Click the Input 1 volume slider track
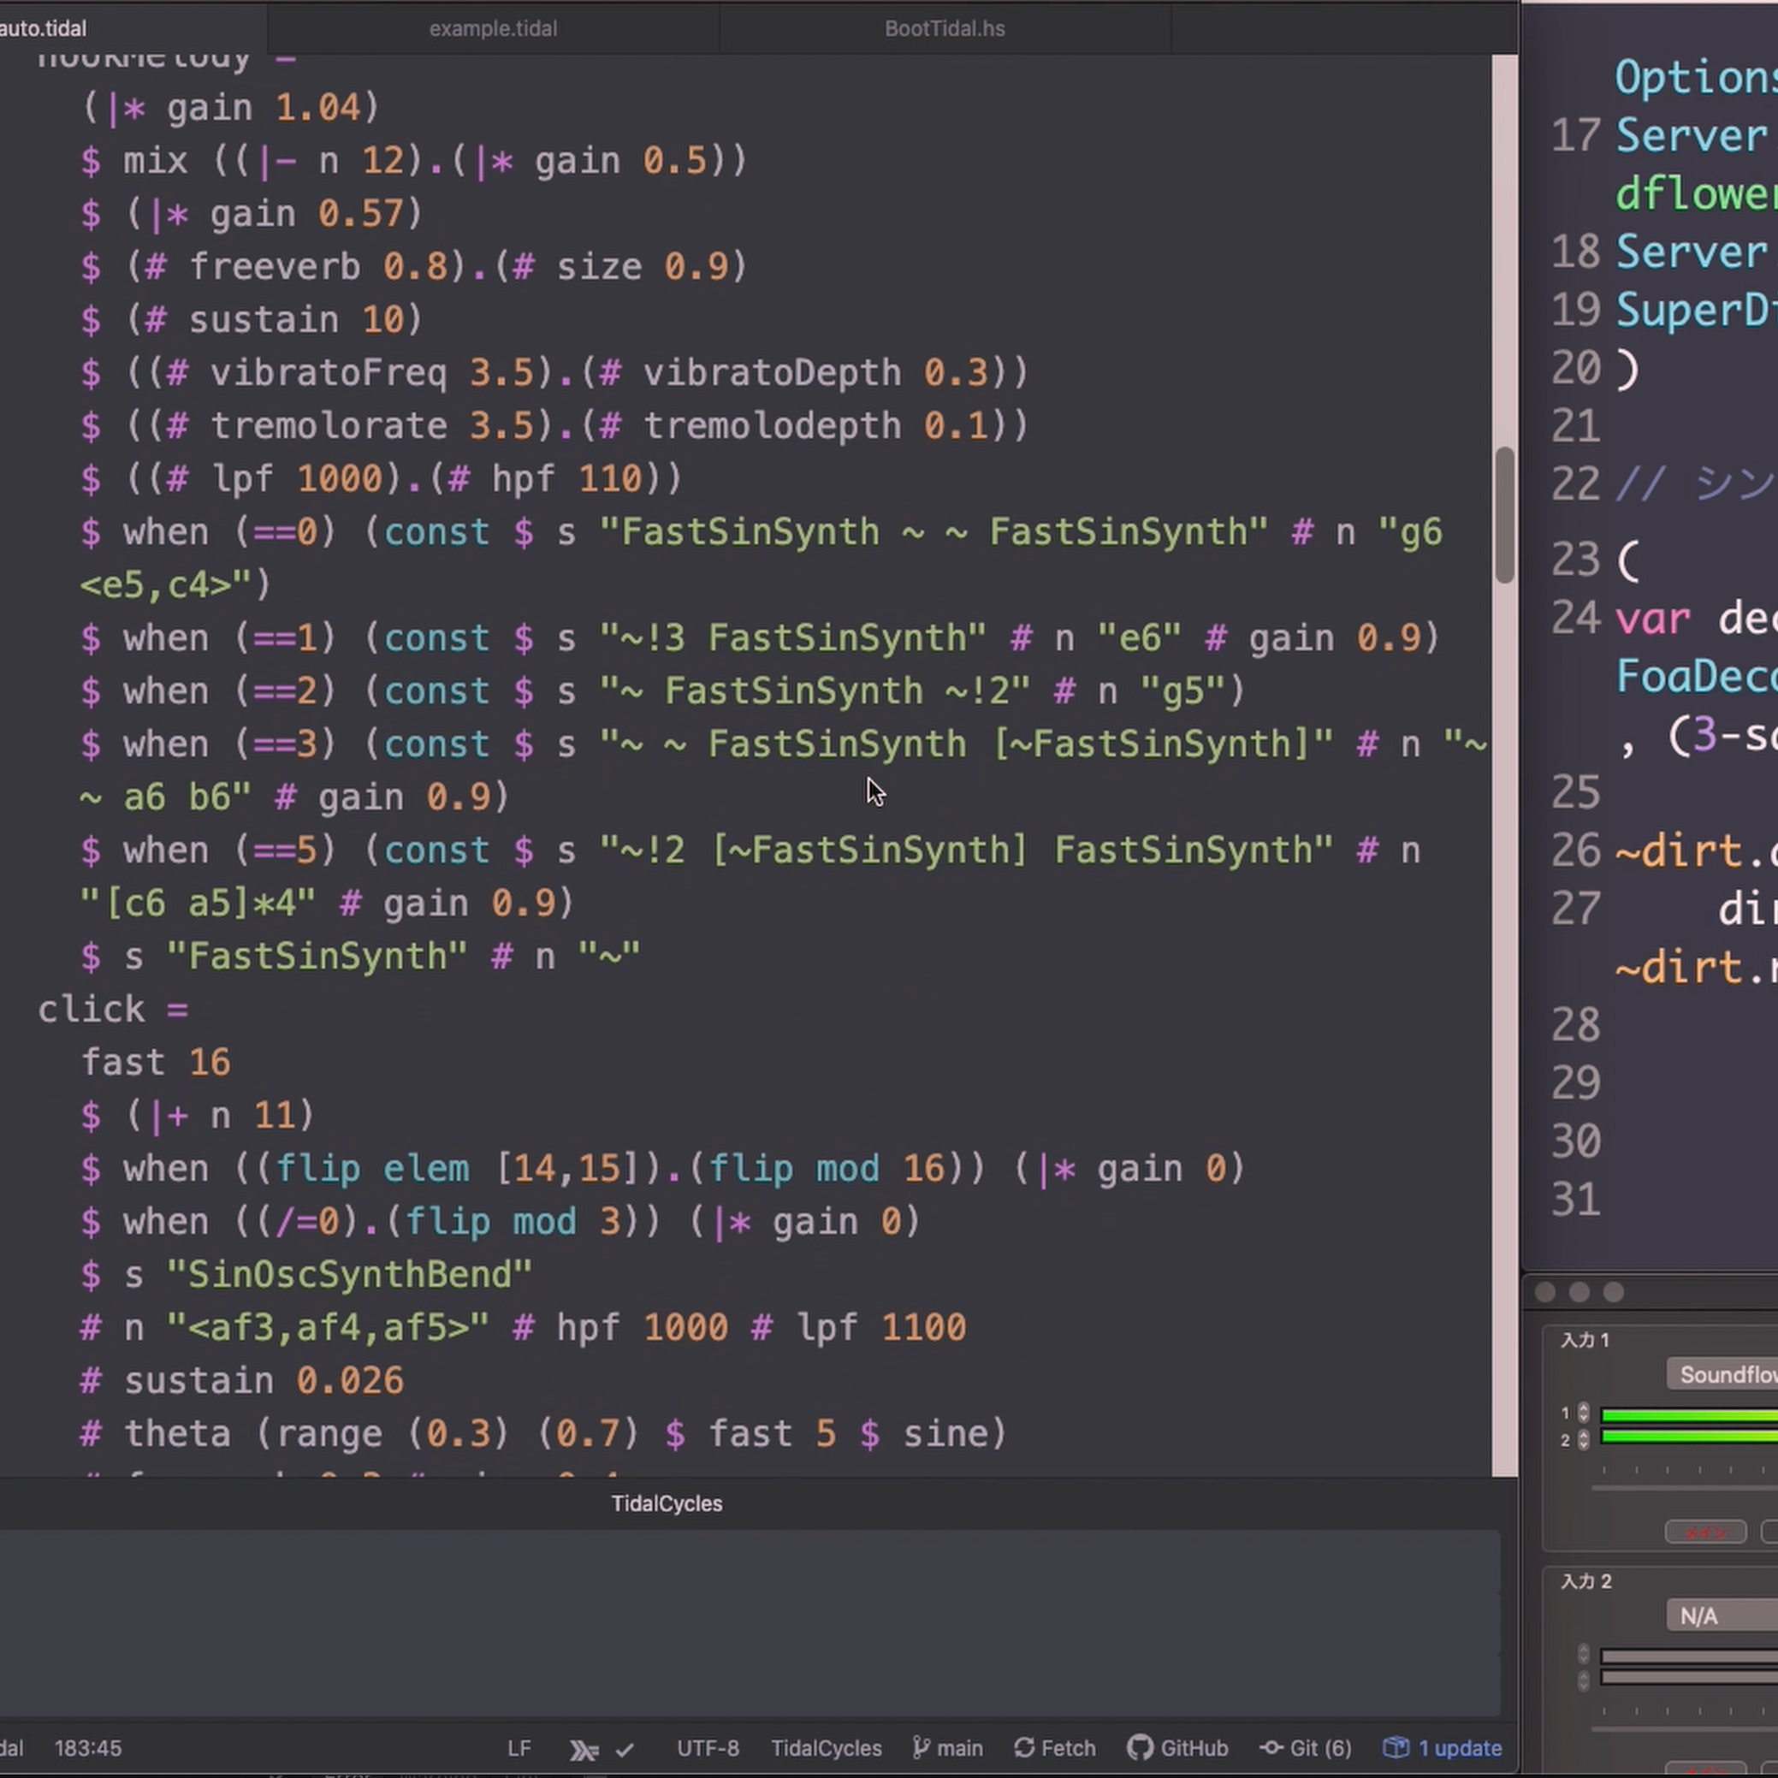 pos(1684,1487)
